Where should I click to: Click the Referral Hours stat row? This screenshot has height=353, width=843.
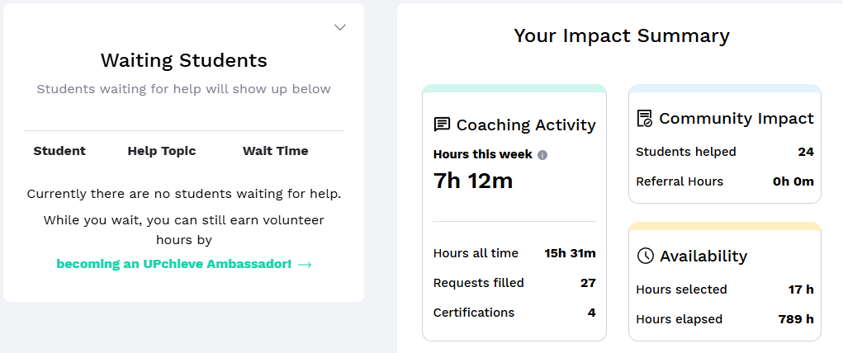pos(724,181)
